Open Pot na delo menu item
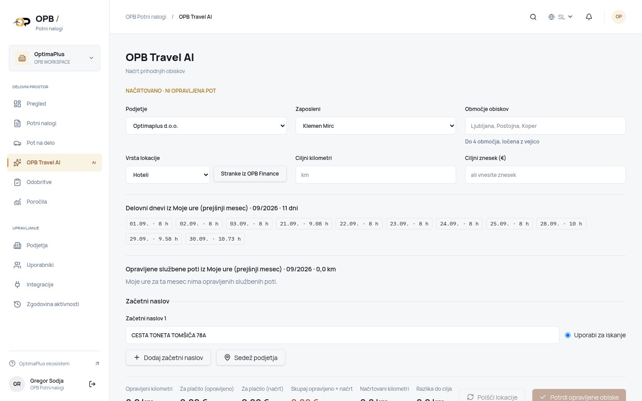The image size is (642, 401). click(54, 143)
